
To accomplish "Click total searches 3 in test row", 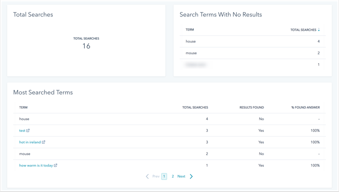I will click(207, 130).
